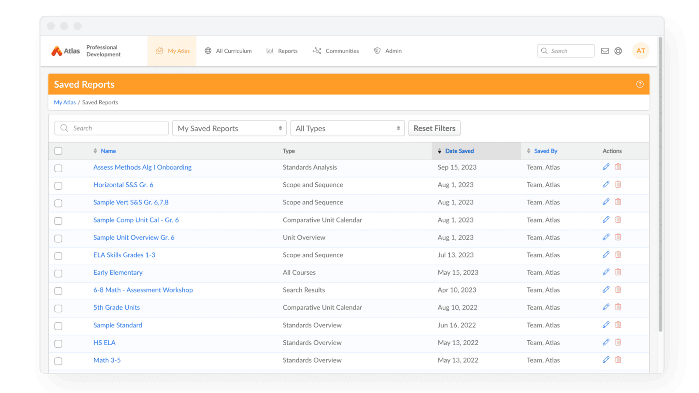Check the box for Sample Vert S&S Gr. 6,7,8
The height and width of the screenshot is (393, 699).
(58, 203)
